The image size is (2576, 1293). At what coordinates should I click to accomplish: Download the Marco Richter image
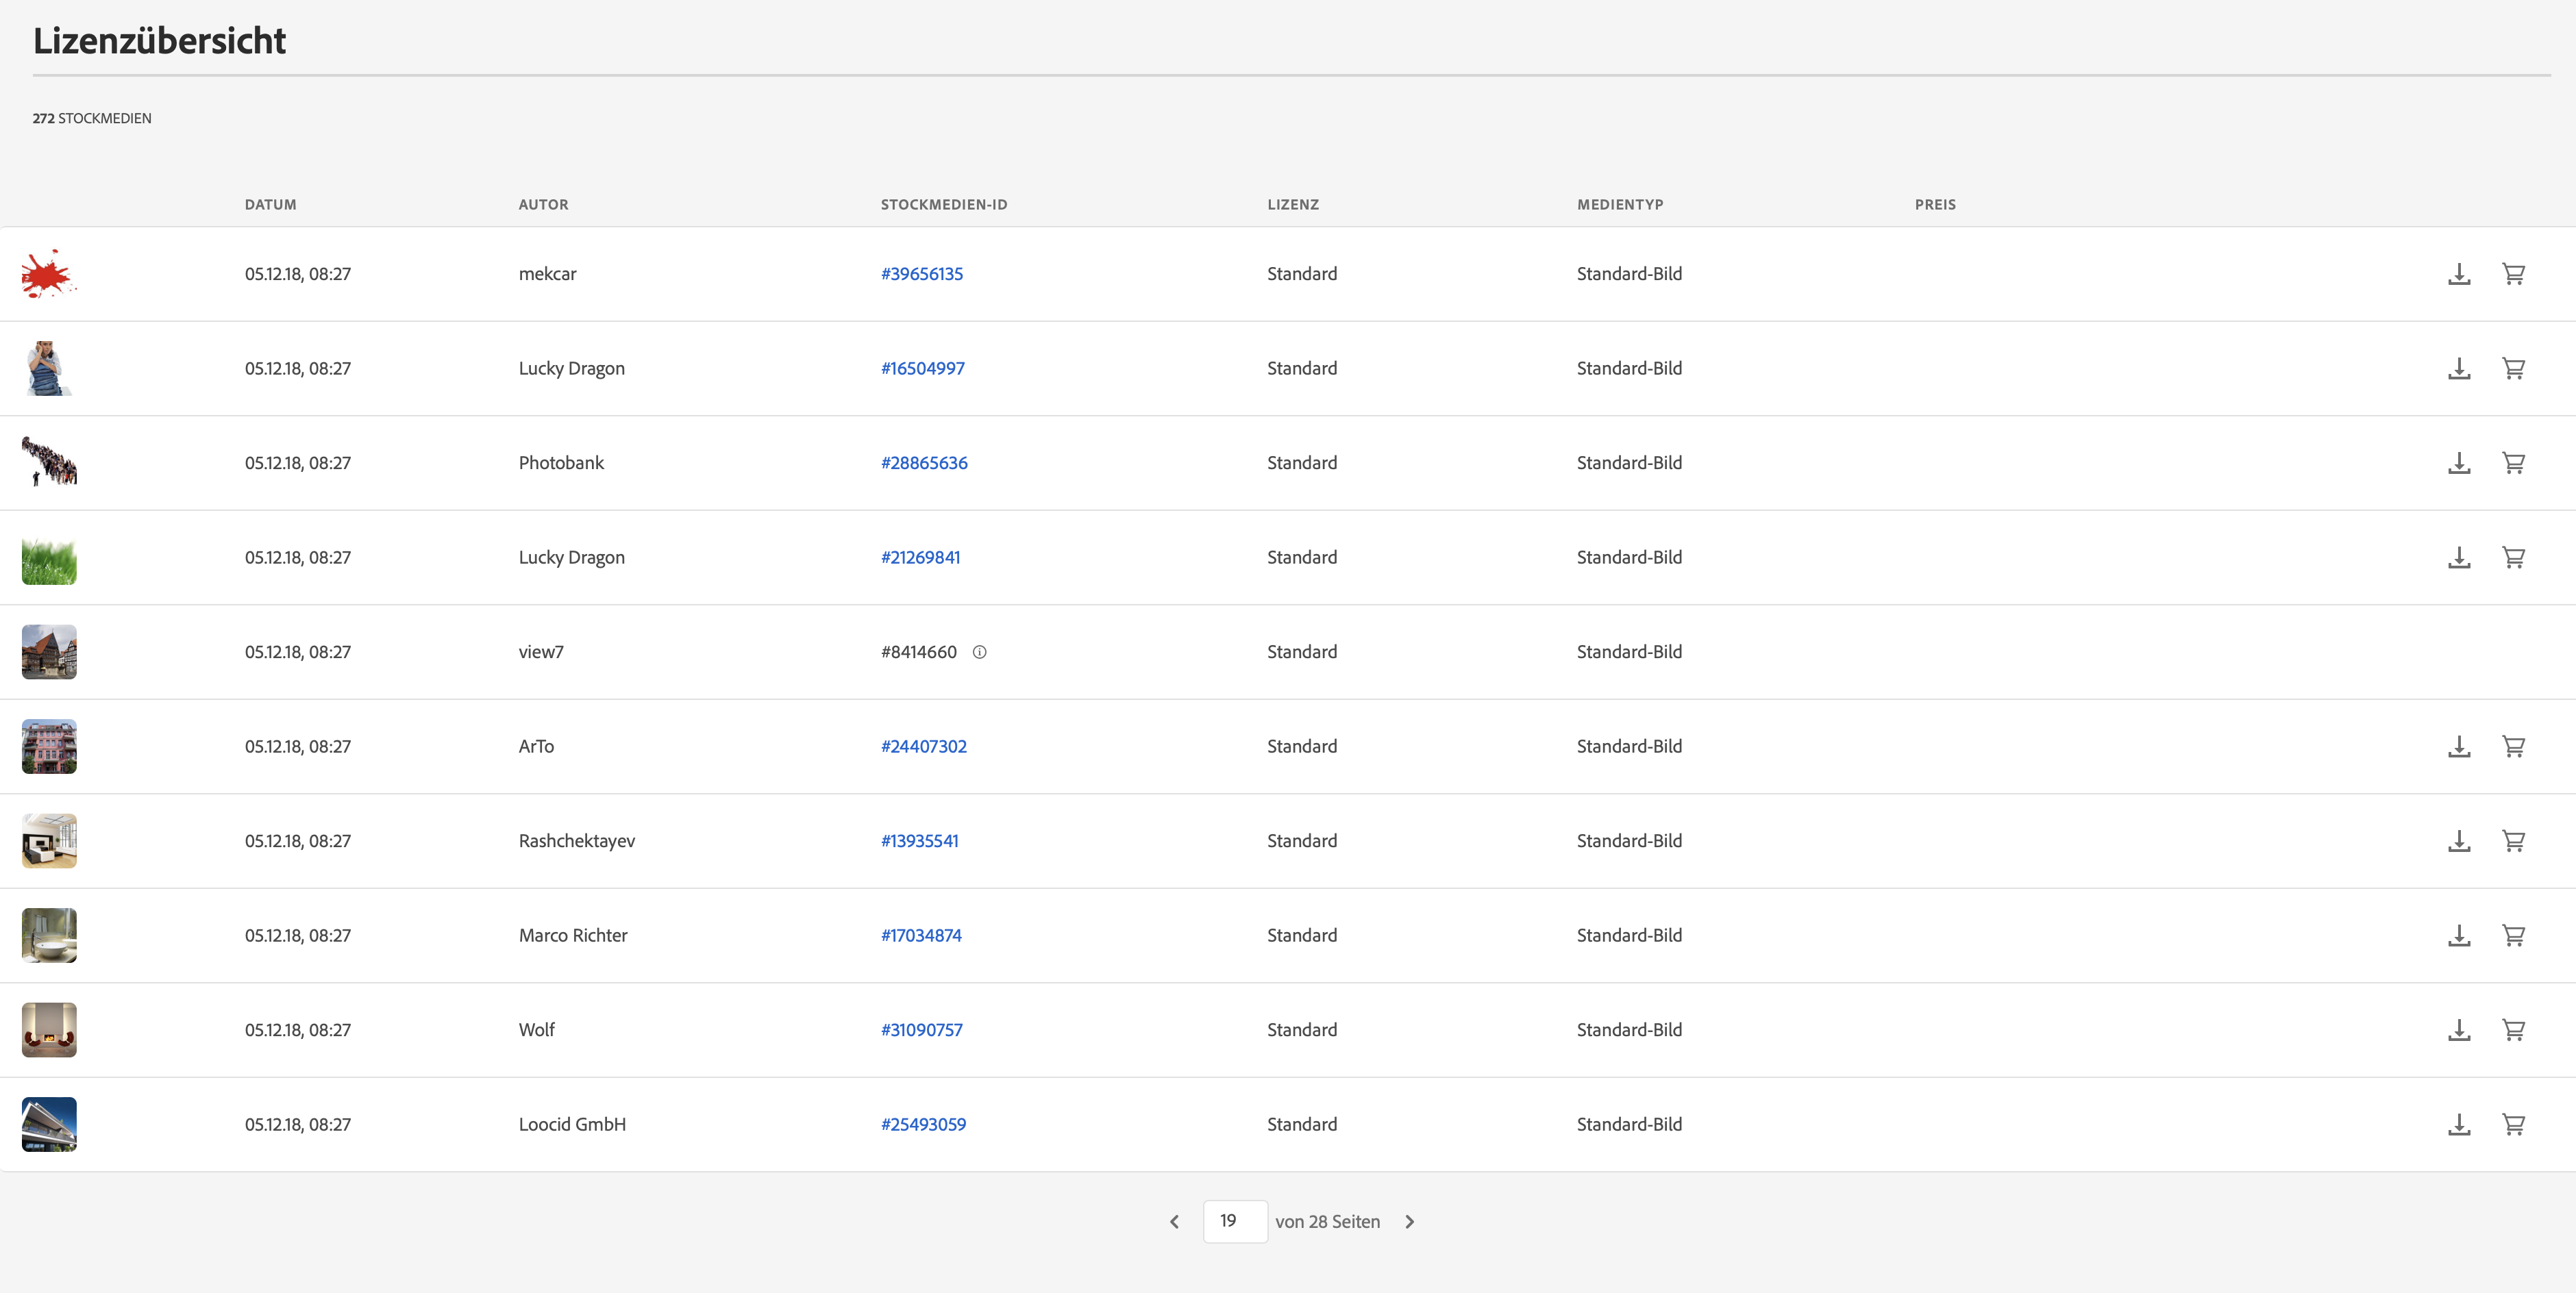pyautogui.click(x=2459, y=935)
